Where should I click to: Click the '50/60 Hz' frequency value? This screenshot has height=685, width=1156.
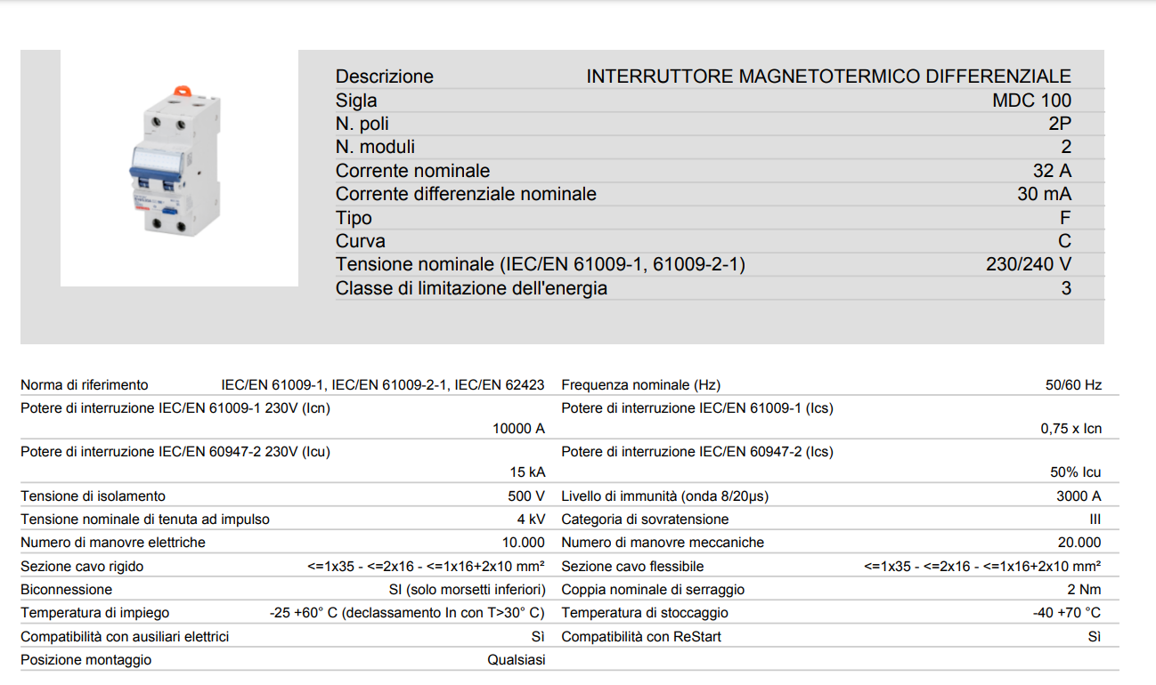coord(1073,385)
